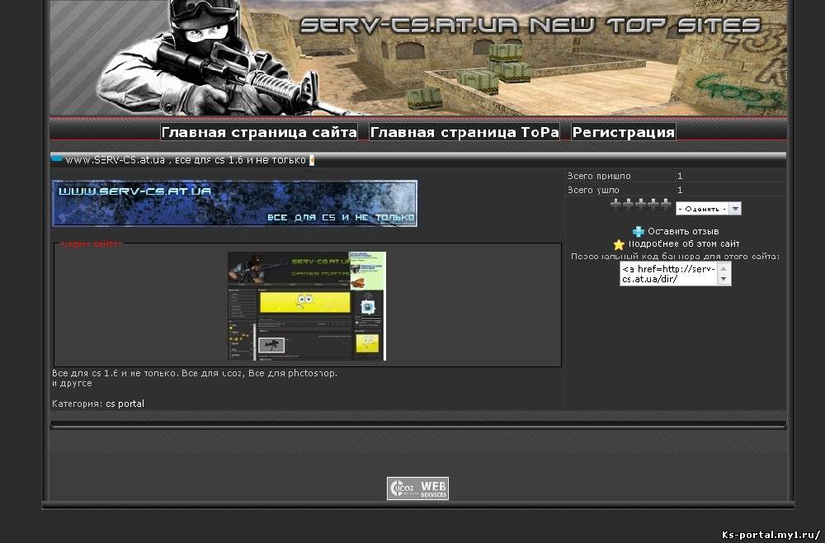The image size is (825, 543).
Task: Open the site screenshot thumbnail
Action: 307,306
